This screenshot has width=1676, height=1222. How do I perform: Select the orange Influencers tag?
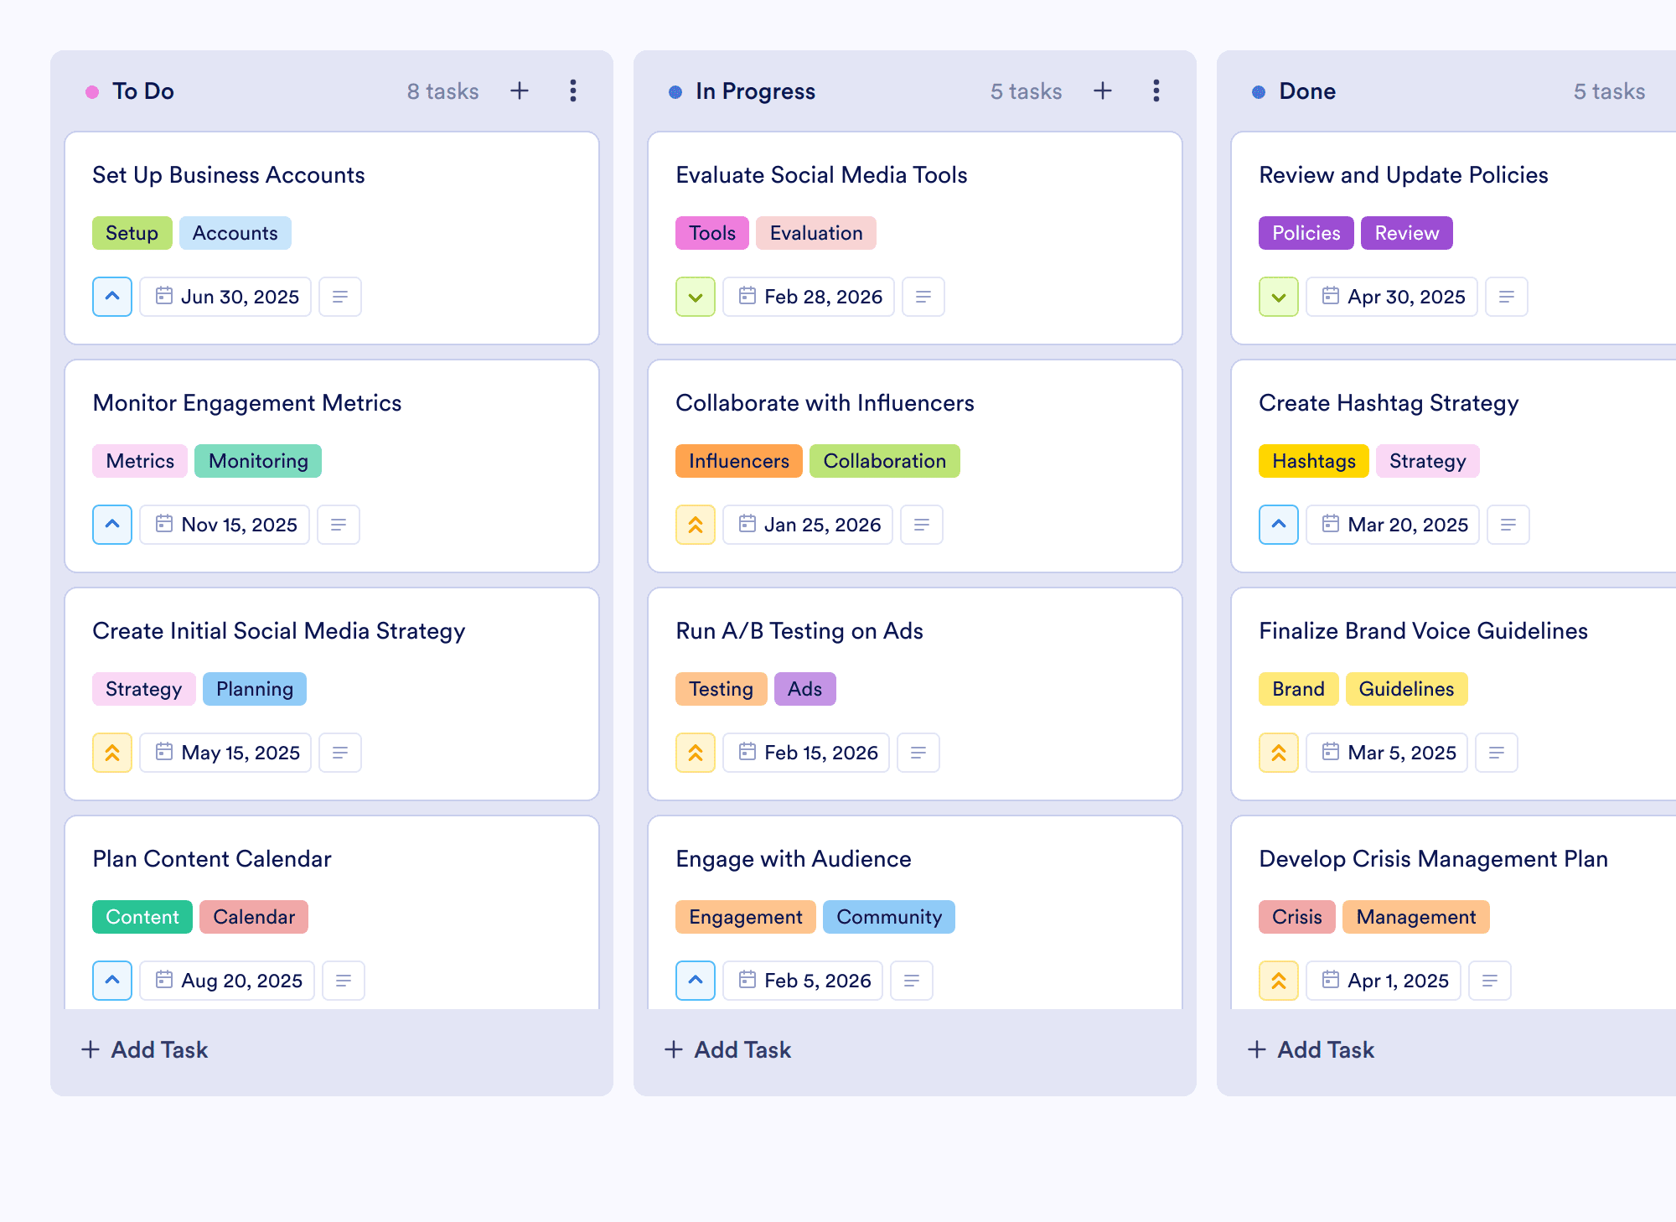pos(738,461)
